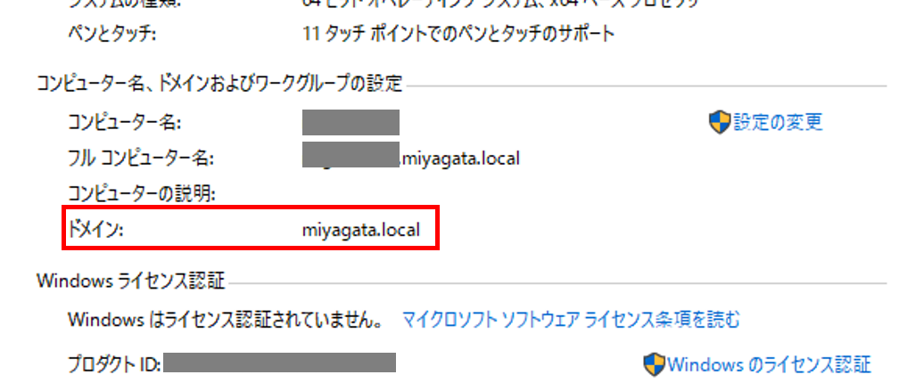
Task: Click the コンピューターの説明: label
Action: (x=141, y=193)
